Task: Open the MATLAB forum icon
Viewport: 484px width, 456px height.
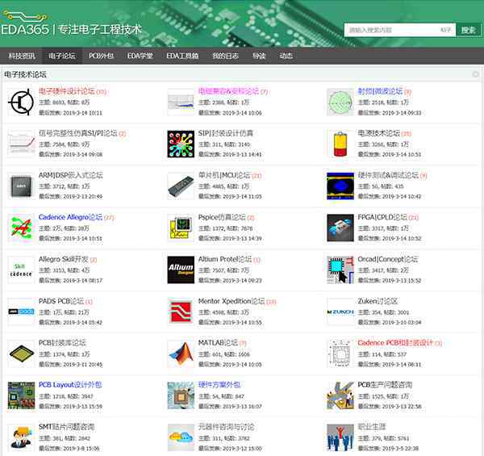Action: point(180,353)
